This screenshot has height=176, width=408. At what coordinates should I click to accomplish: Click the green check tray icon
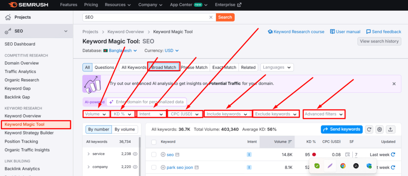317,166
